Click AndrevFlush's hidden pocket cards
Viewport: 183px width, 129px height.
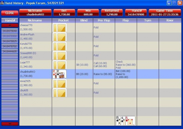point(60,37)
